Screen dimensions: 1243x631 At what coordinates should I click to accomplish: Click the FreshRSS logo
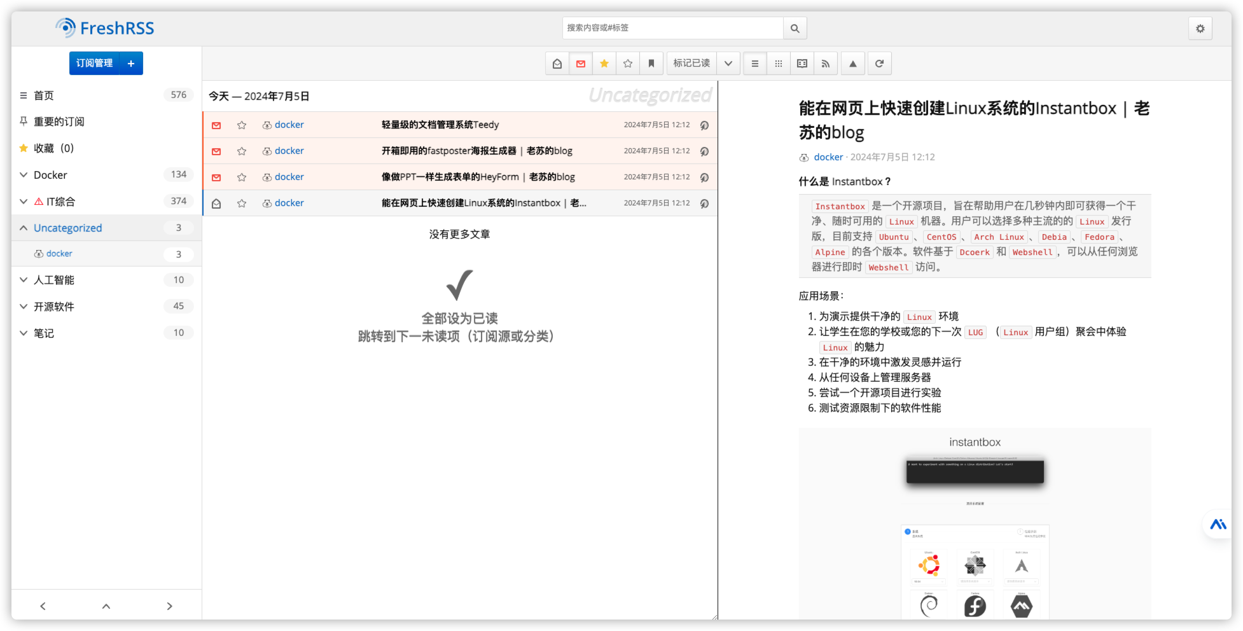tap(105, 28)
